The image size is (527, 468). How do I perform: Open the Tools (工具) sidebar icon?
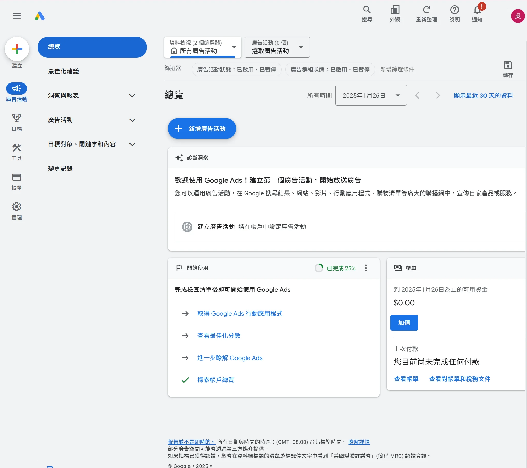16,148
